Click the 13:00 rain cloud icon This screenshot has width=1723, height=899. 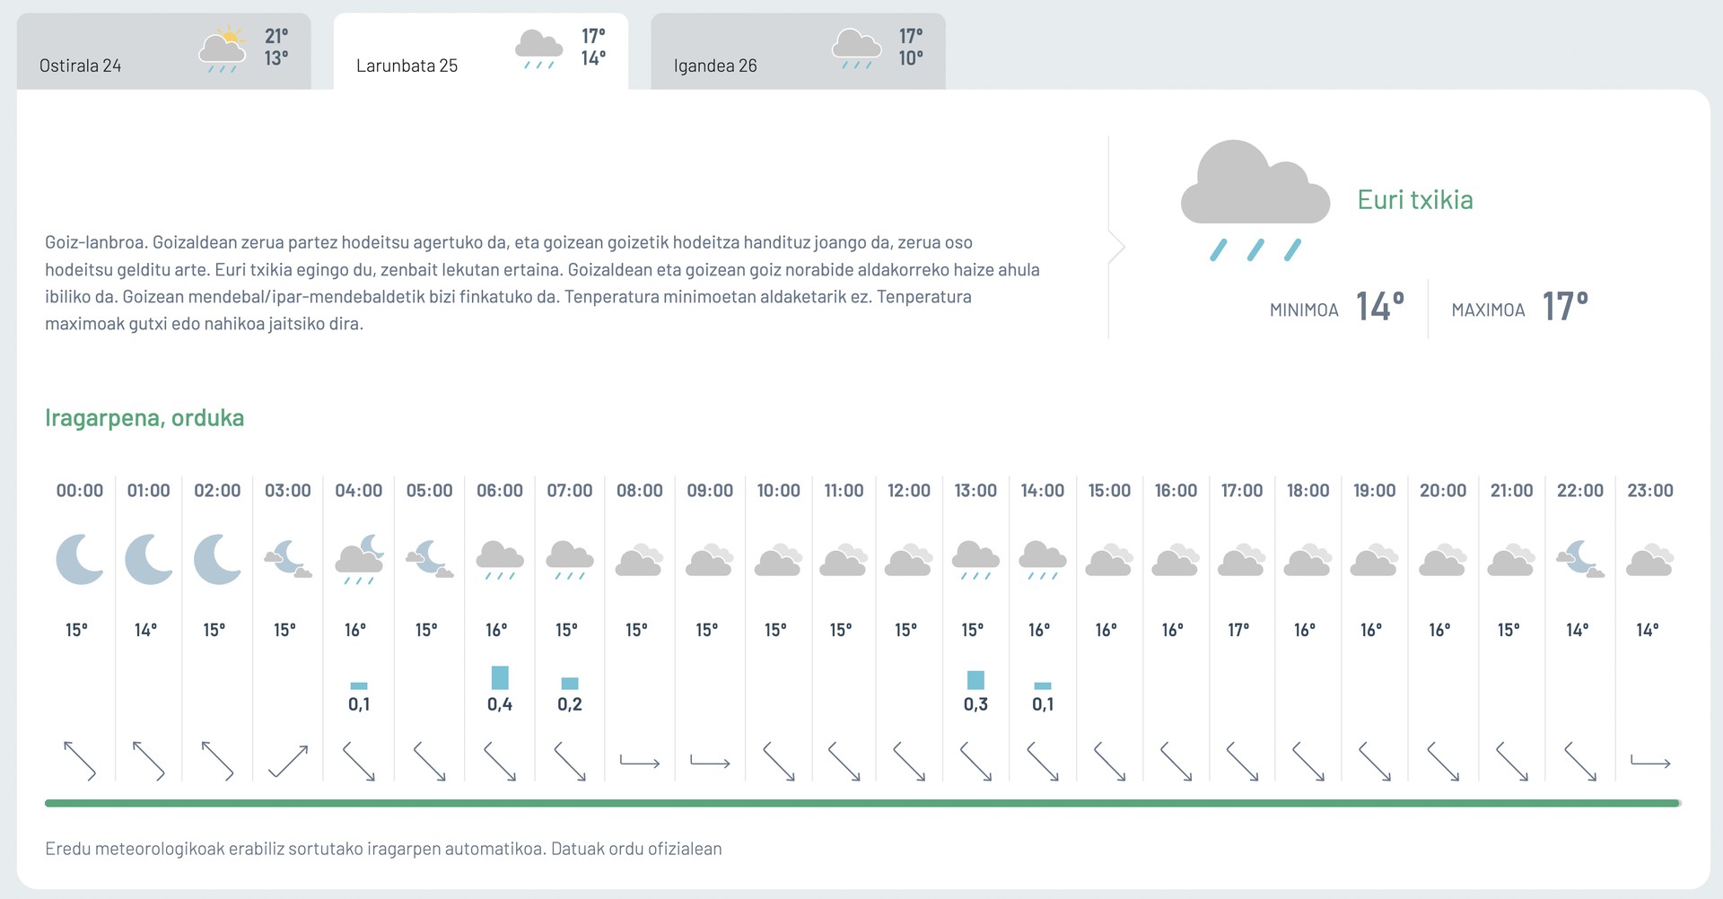[975, 561]
